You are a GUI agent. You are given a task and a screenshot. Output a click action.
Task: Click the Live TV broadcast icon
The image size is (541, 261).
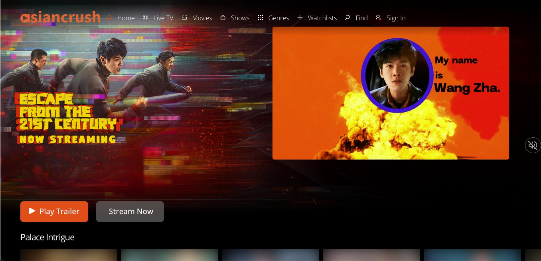146,18
